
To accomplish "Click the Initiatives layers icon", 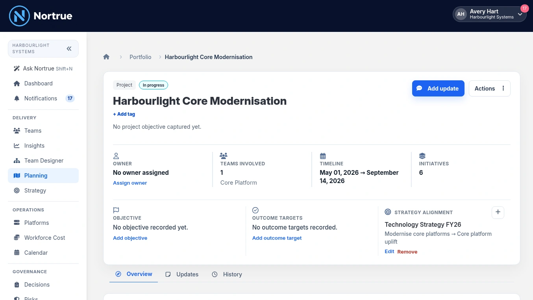I will click(422, 156).
